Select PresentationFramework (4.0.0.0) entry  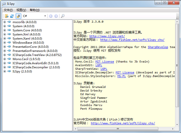pos(35,51)
